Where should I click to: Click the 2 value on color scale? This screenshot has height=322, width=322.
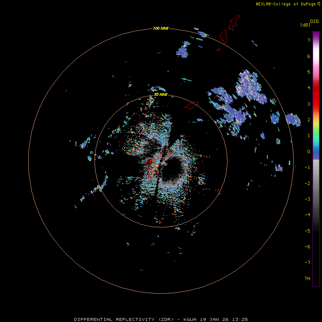coord(309,120)
